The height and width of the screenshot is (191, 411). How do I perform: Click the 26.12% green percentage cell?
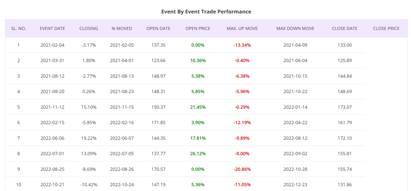click(198, 154)
